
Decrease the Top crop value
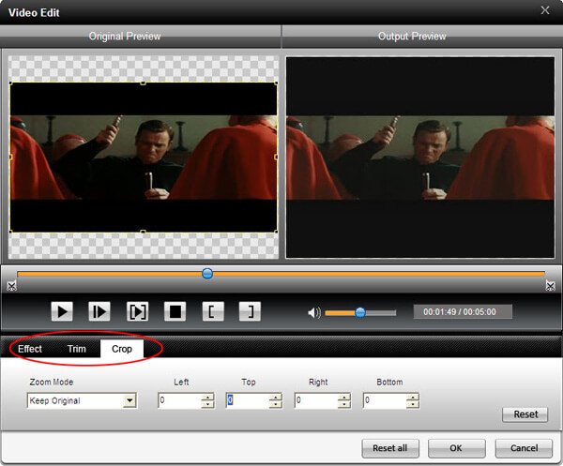[276, 404]
